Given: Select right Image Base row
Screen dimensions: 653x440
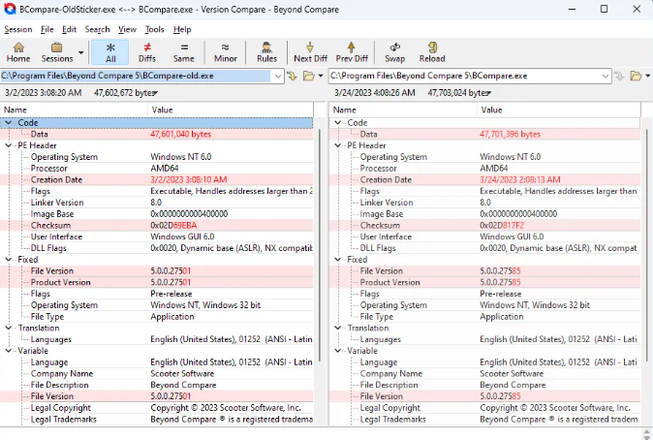Looking at the screenshot, I should point(484,214).
